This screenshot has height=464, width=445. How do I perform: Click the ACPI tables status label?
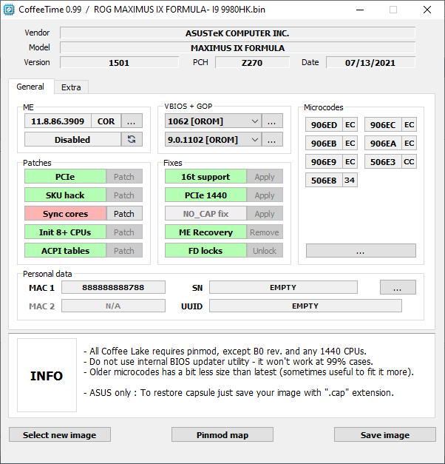(65, 250)
